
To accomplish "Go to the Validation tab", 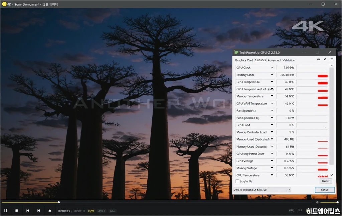I will [289, 60].
